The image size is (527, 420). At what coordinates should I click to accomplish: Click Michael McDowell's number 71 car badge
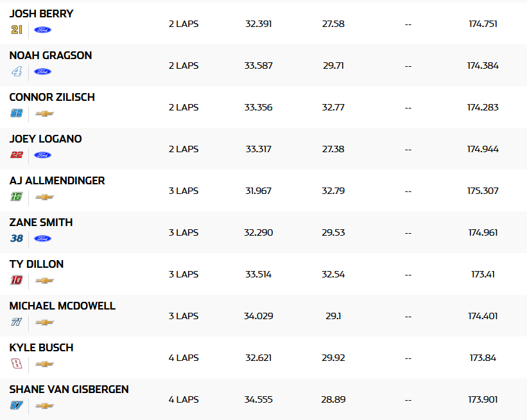[17, 322]
